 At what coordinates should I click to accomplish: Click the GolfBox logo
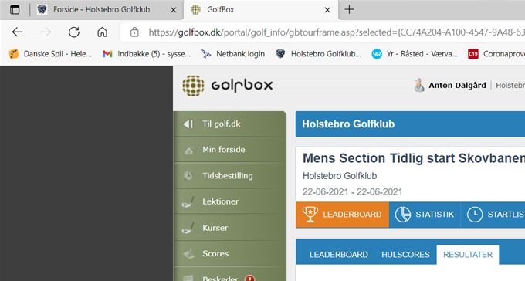coord(228,86)
